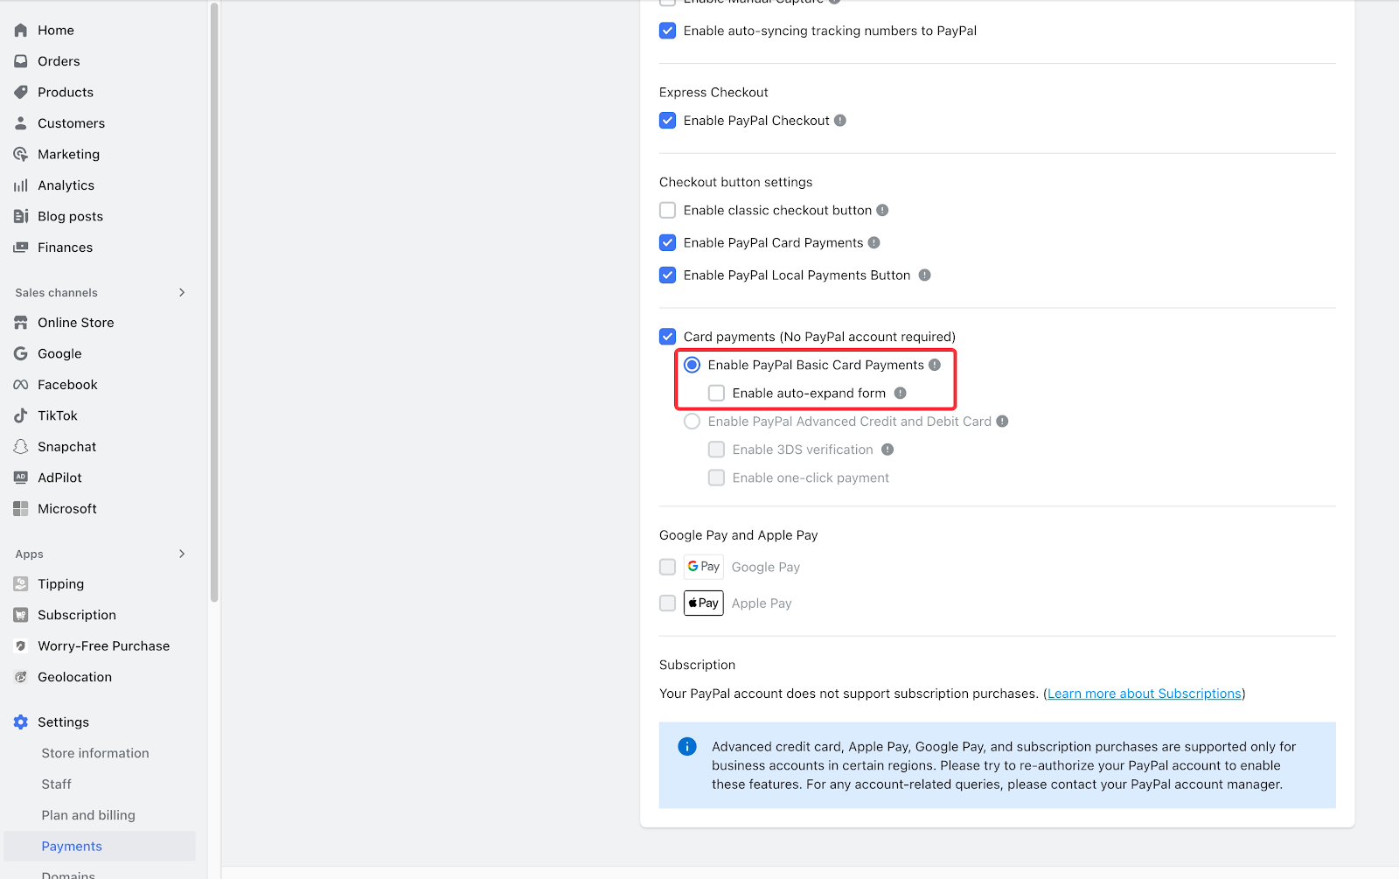Image resolution: width=1399 pixels, height=879 pixels.
Task: Click info icon next to auto-expand form
Action: (x=900, y=394)
